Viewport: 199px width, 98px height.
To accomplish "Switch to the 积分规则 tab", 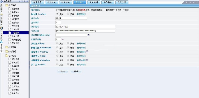I will 94,2.
